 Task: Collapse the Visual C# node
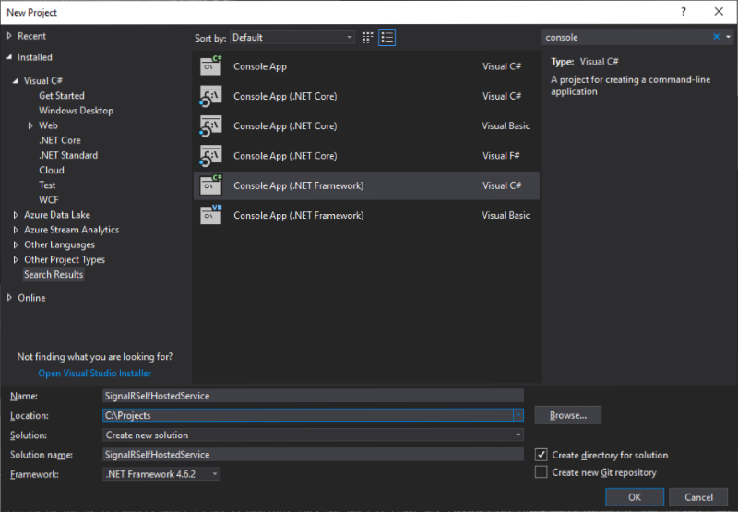coord(16,80)
